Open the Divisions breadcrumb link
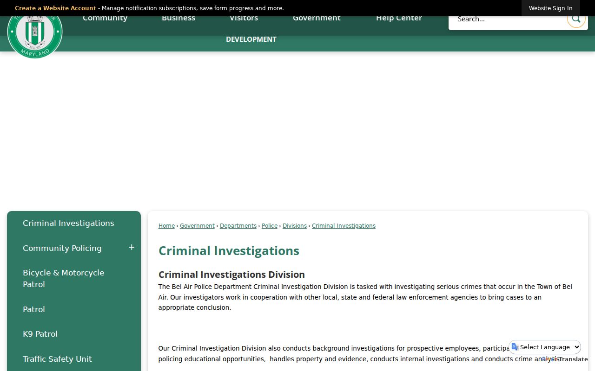The height and width of the screenshot is (371, 595). click(x=295, y=226)
